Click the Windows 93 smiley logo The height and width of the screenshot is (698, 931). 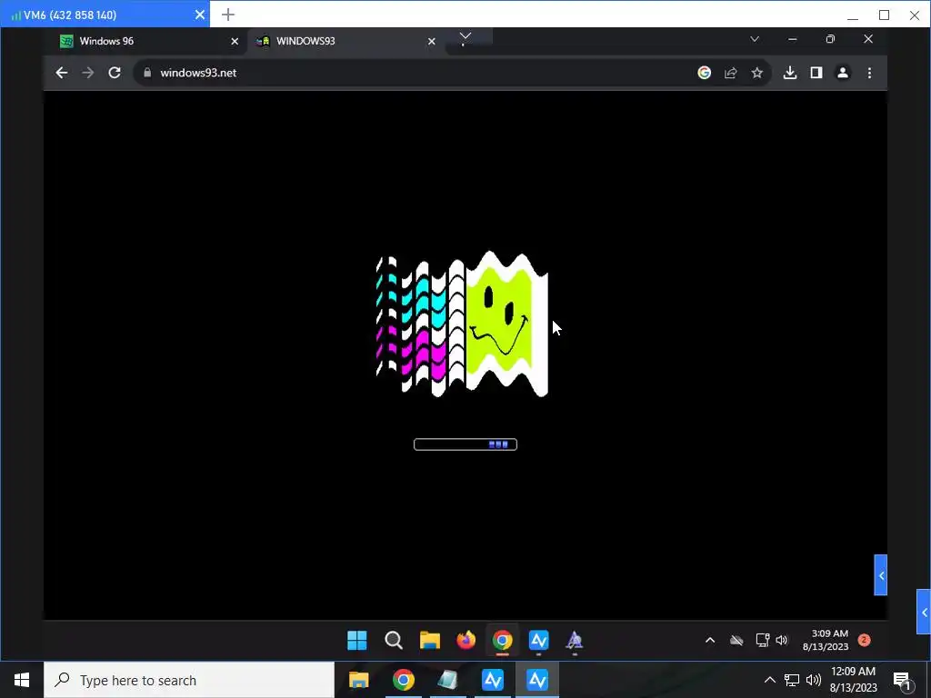pyautogui.click(x=463, y=324)
